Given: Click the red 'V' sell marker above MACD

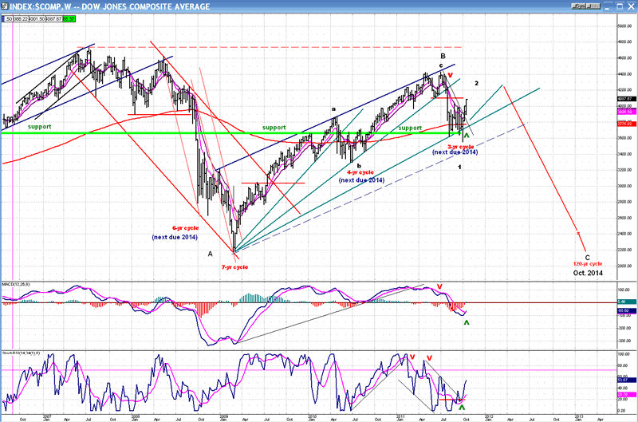Looking at the screenshot, I should [x=440, y=287].
